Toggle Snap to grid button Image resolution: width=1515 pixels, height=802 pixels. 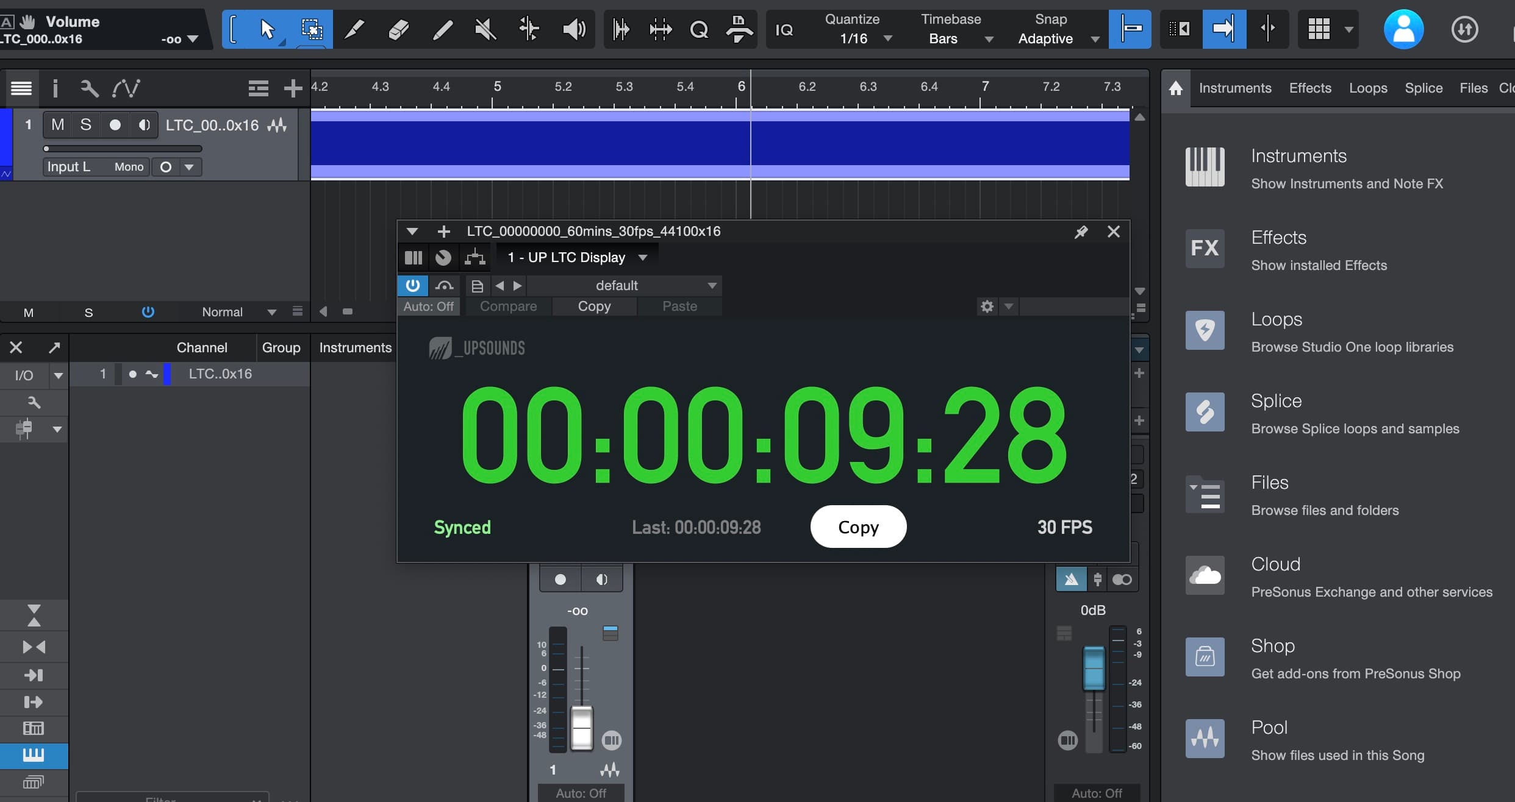point(1130,29)
